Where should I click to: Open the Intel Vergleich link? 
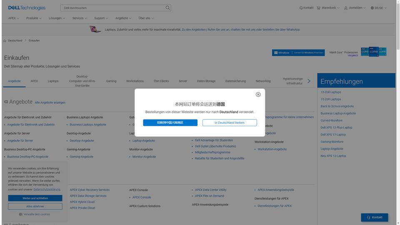point(352,55)
